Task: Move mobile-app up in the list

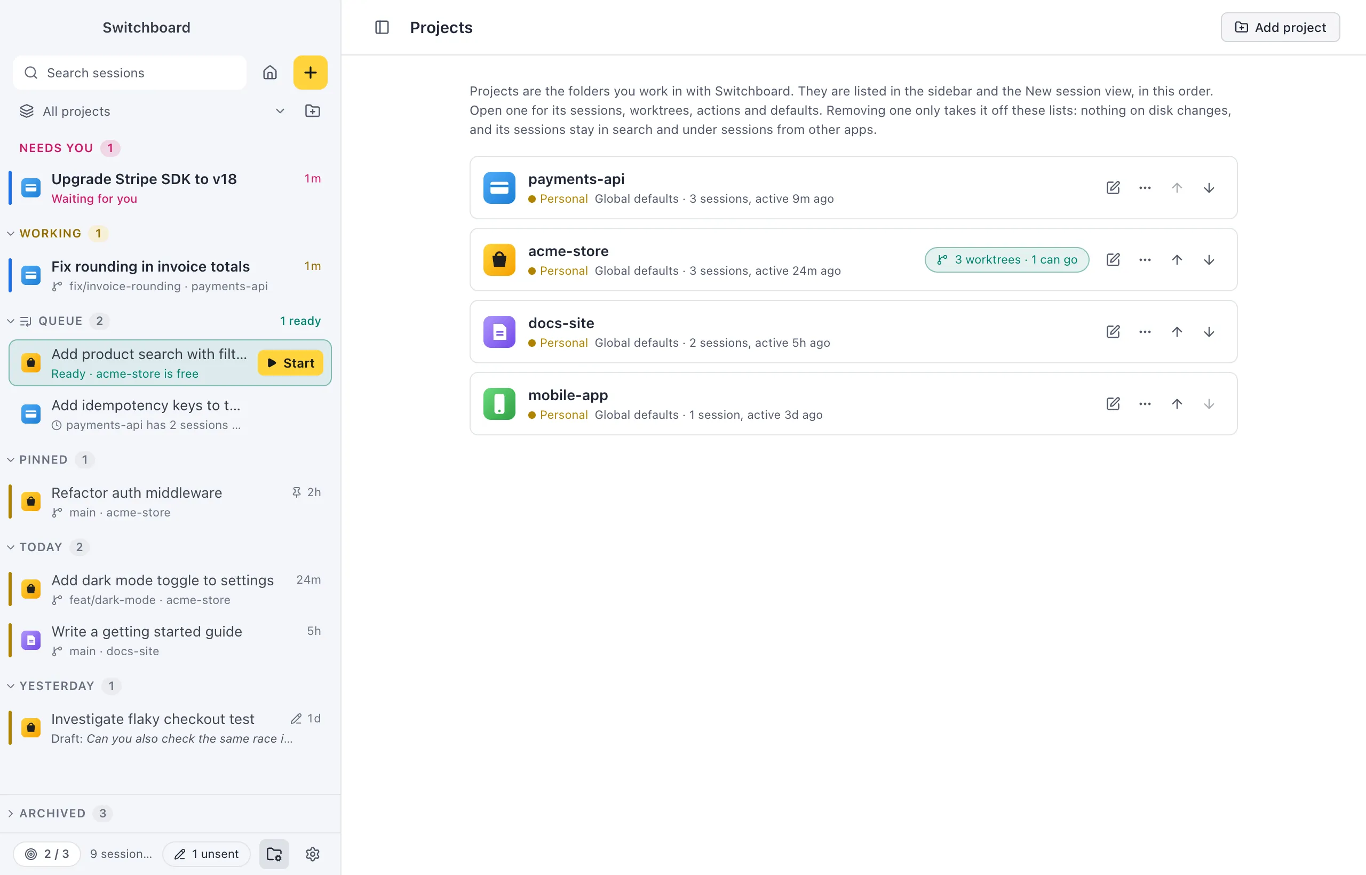Action: click(x=1177, y=404)
